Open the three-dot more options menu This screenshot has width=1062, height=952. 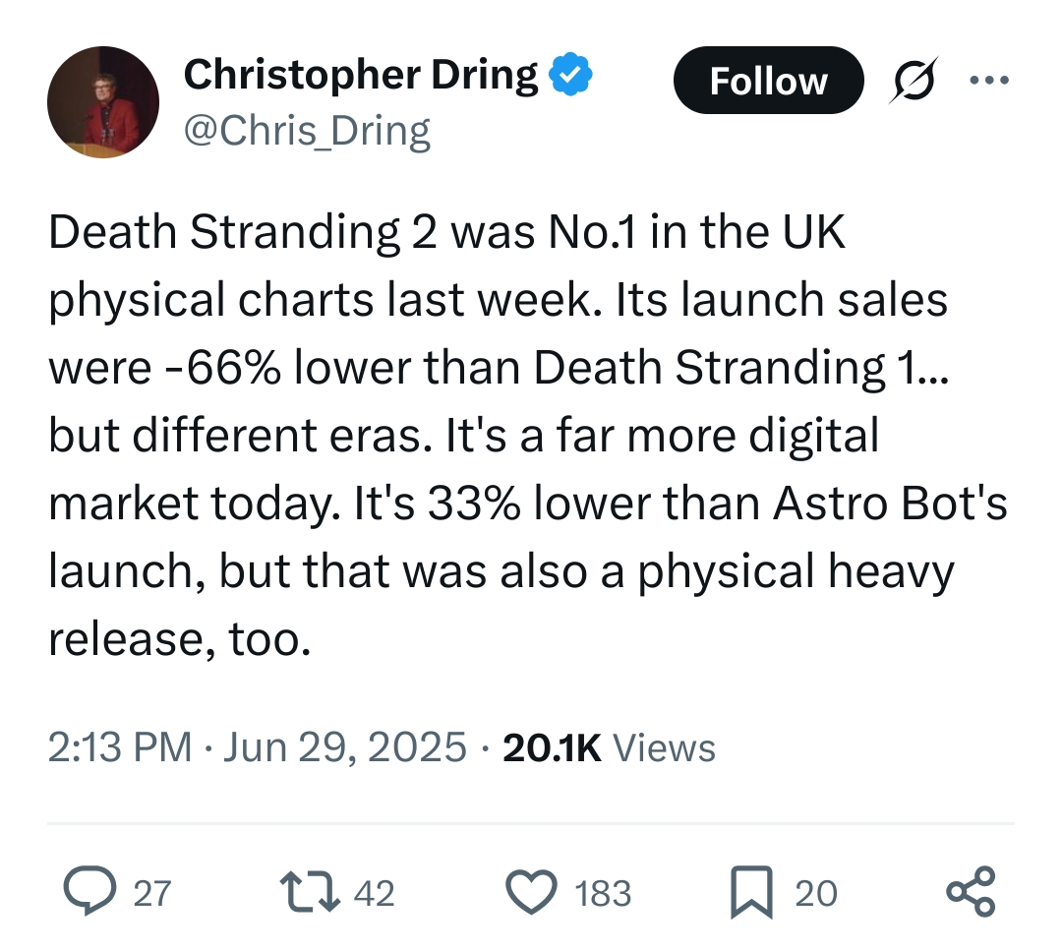tap(989, 80)
